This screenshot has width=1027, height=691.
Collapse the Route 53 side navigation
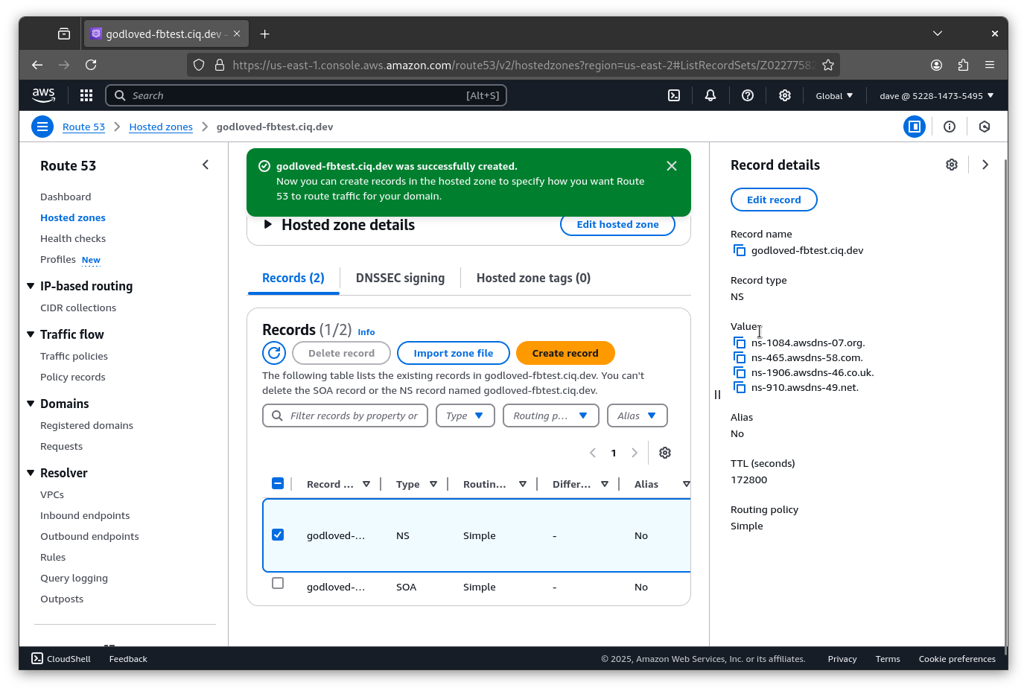pos(206,165)
